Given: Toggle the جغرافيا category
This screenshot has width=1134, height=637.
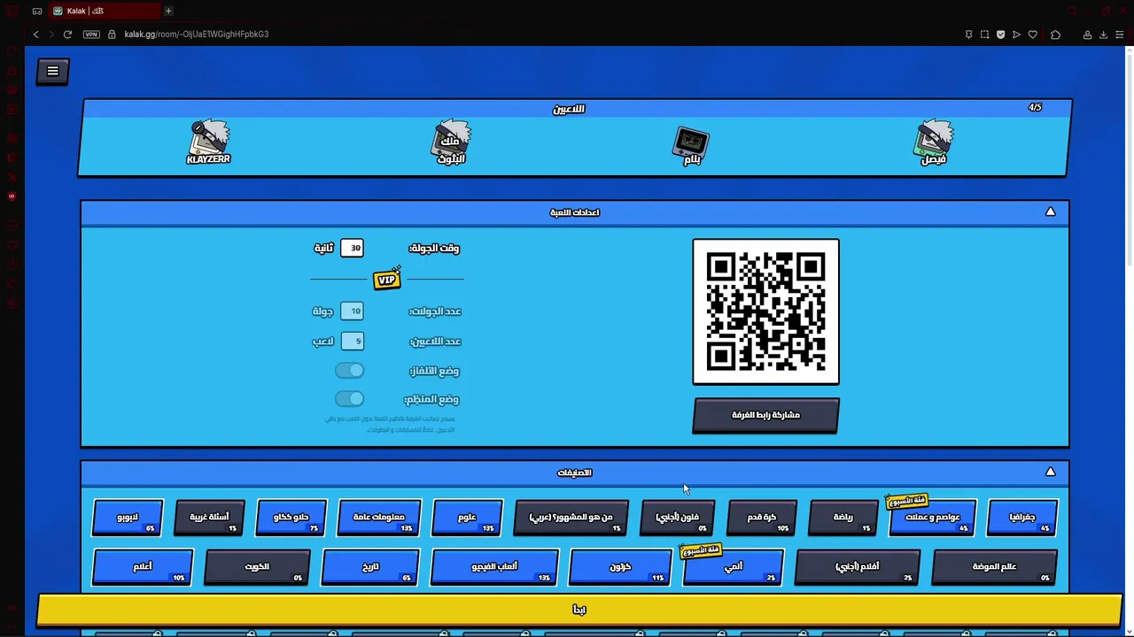Looking at the screenshot, I should 1022,518.
